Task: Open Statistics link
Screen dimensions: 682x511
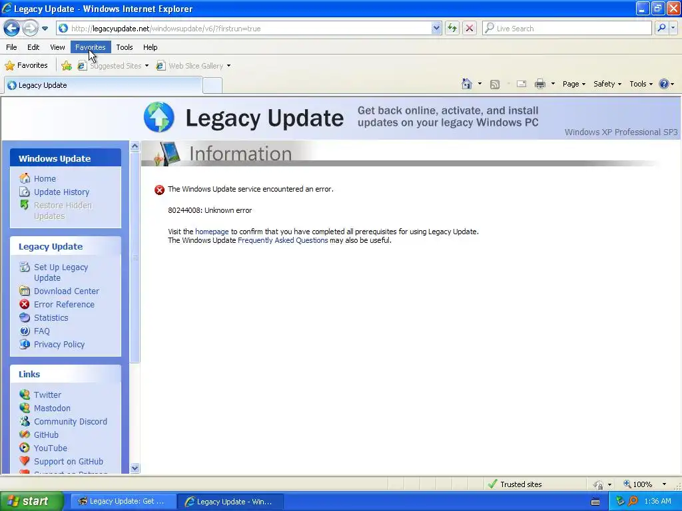Action: (x=51, y=317)
